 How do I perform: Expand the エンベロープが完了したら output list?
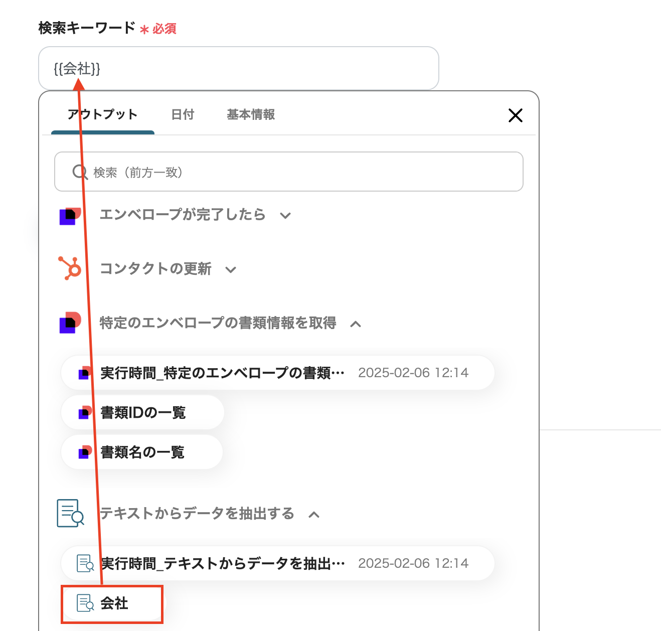(285, 216)
